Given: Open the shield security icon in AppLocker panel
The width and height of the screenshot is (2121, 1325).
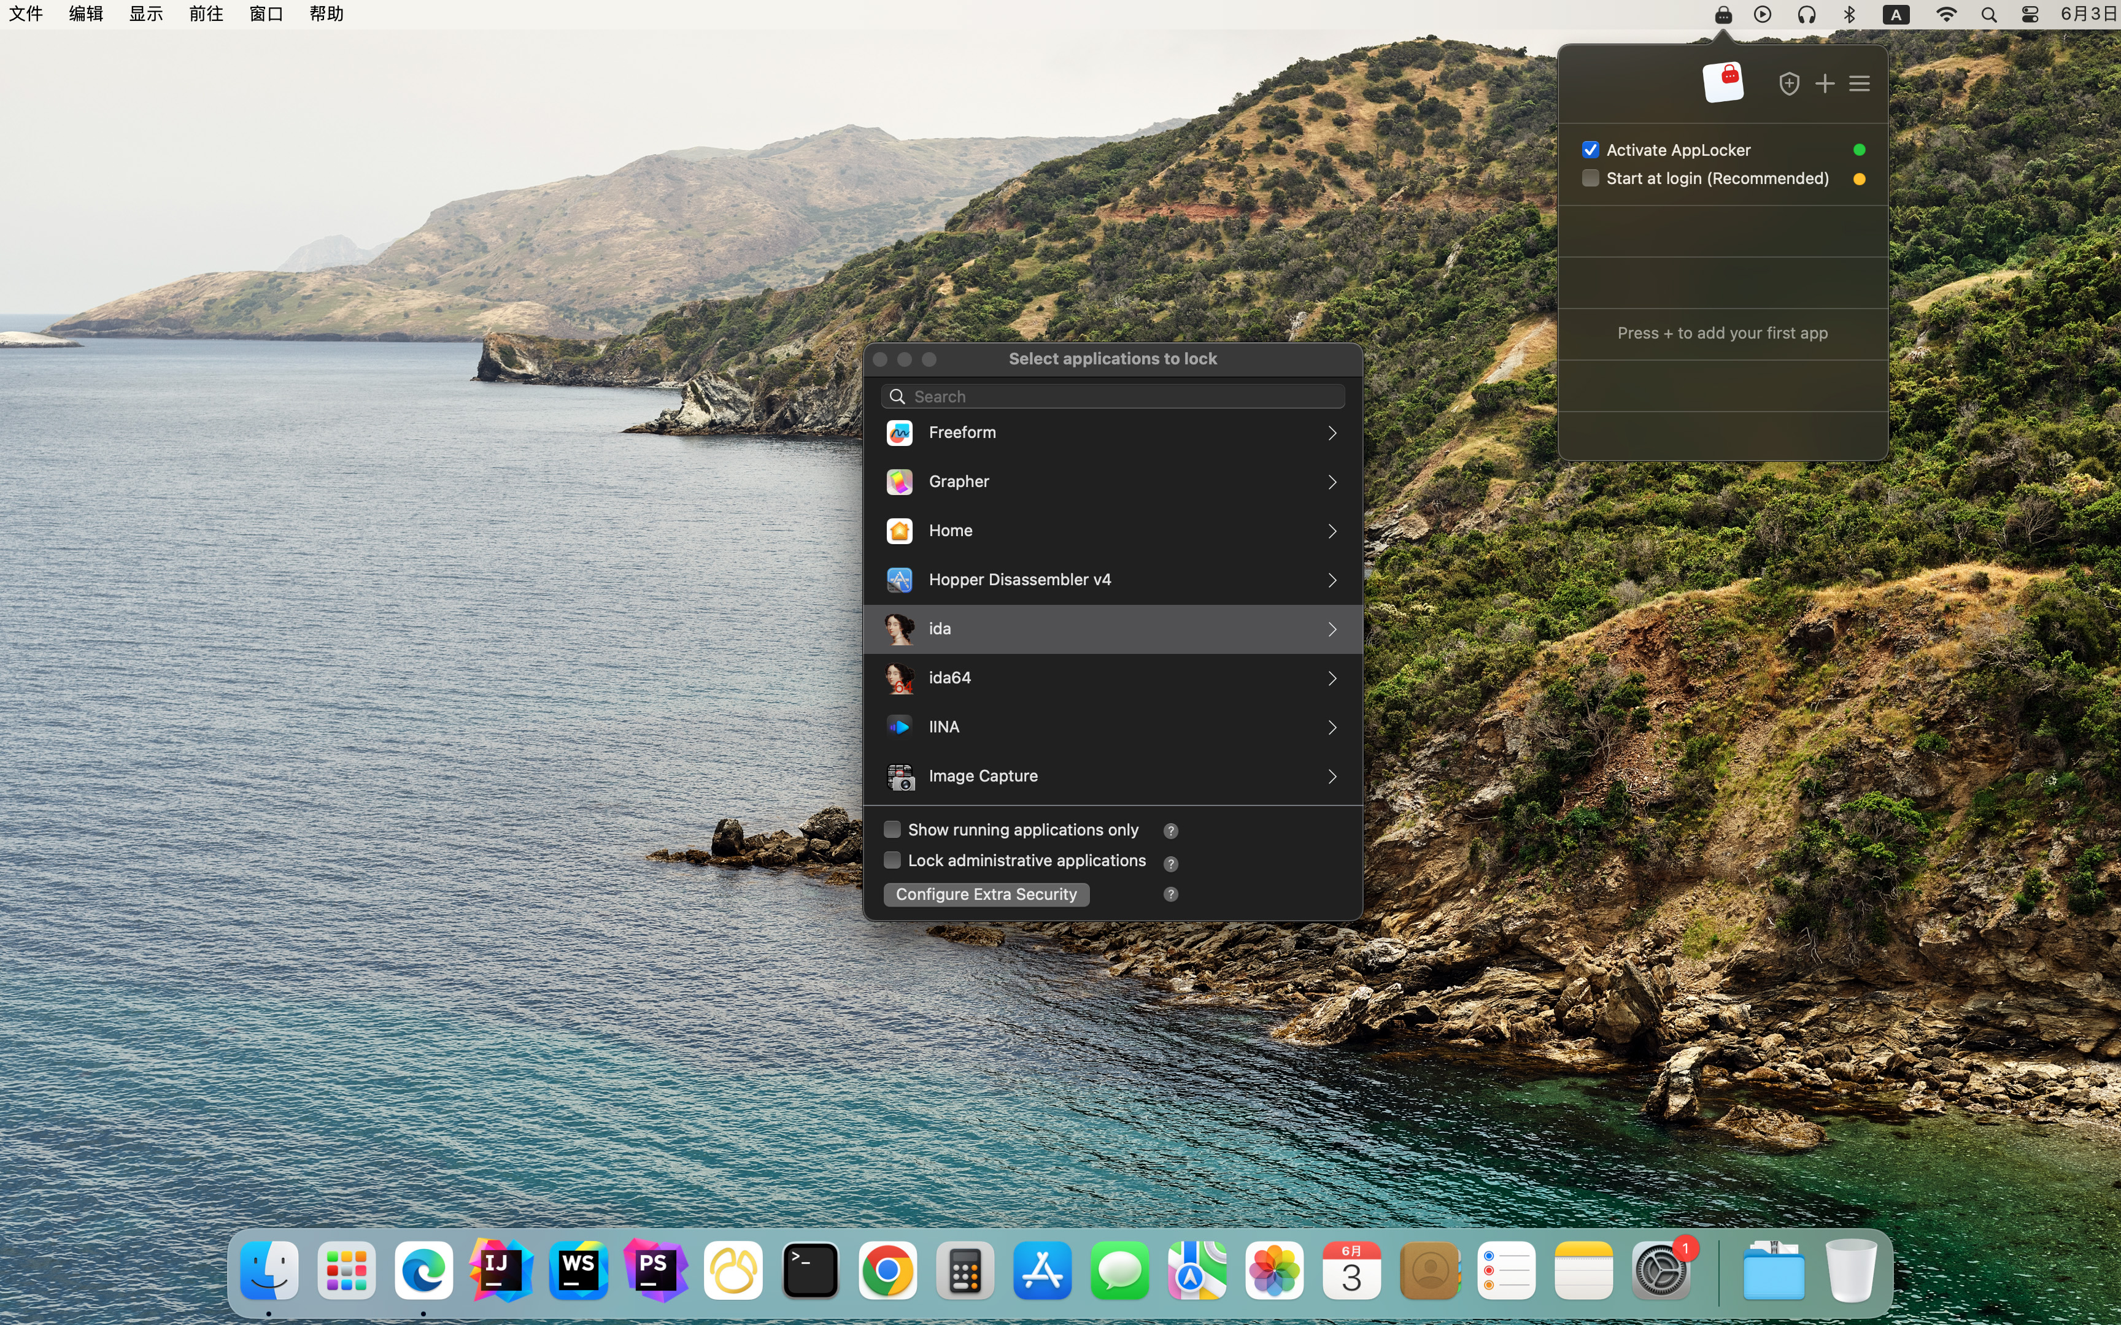Looking at the screenshot, I should 1789,83.
